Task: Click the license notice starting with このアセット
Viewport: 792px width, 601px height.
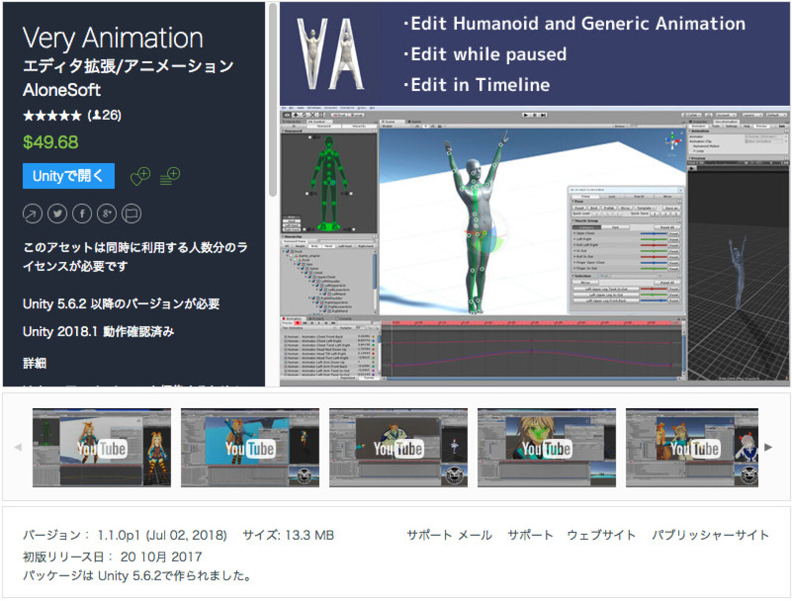Action: pyautogui.click(x=135, y=256)
